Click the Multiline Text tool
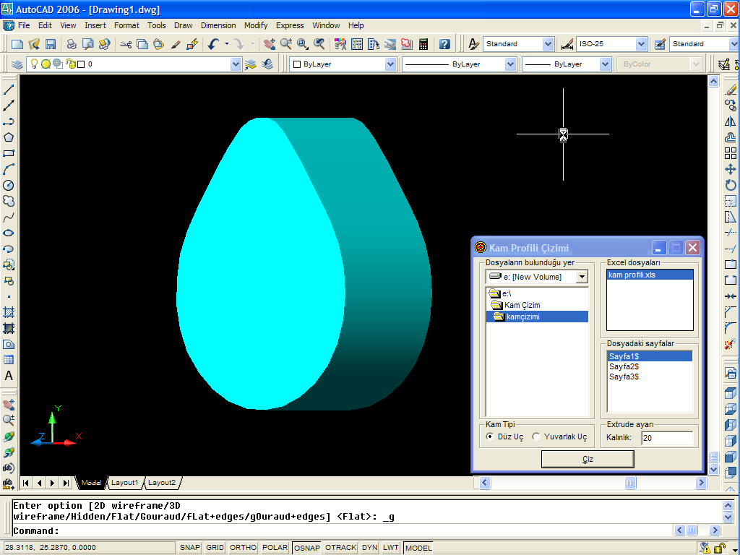Image resolution: width=740 pixels, height=555 pixels. [9, 376]
